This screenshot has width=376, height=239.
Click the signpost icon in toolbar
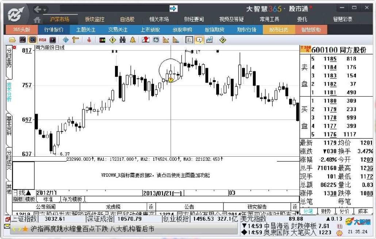tap(76, 40)
